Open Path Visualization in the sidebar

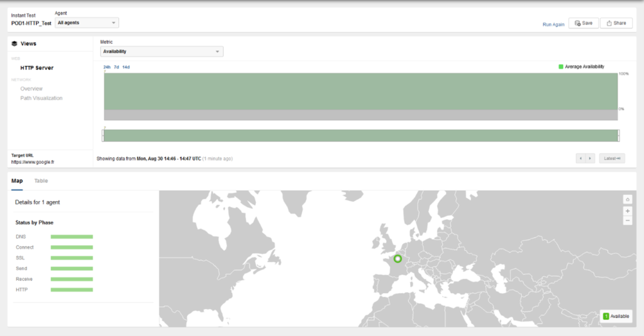pyautogui.click(x=42, y=98)
